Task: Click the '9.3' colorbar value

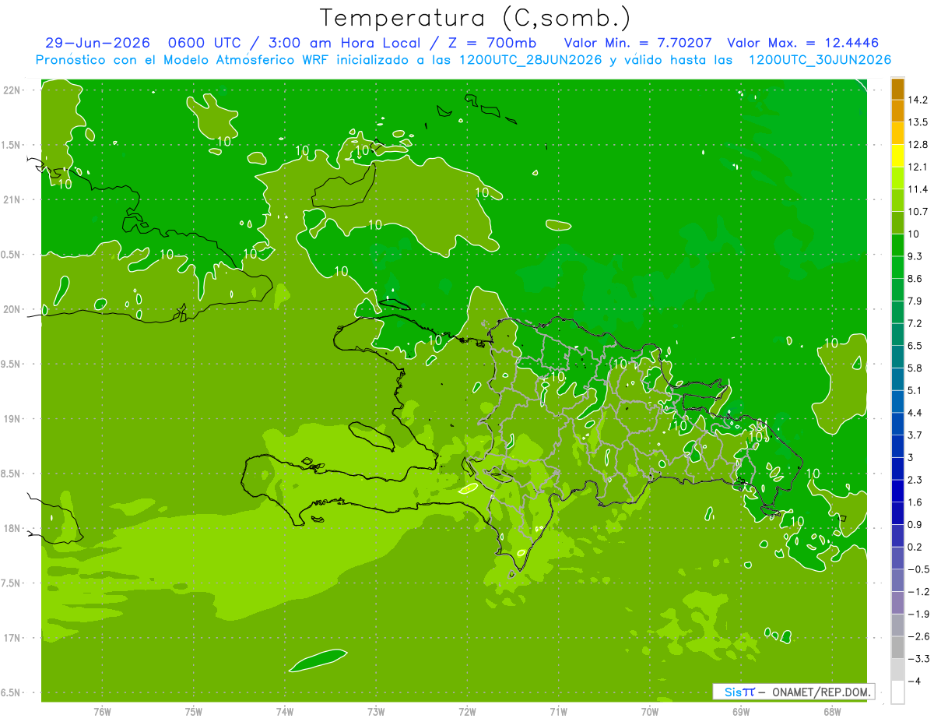Action: [916, 256]
